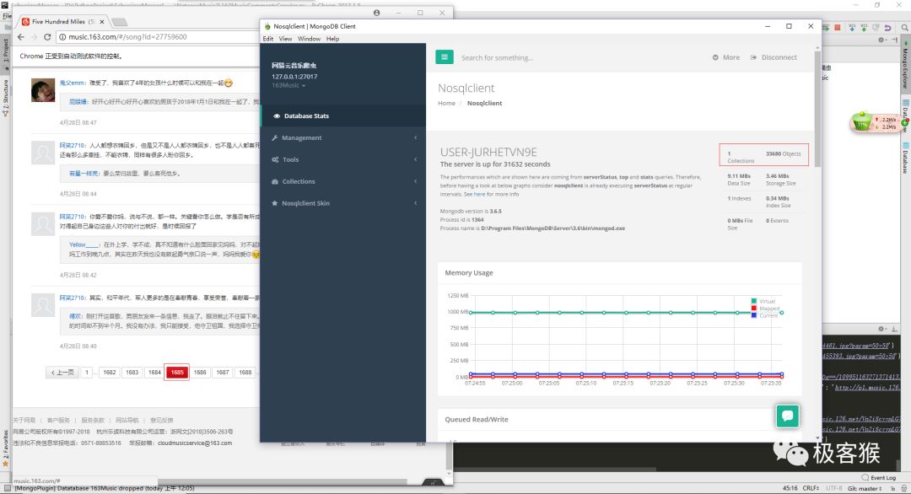The height and width of the screenshot is (494, 911).
Task: Click the IDE purple undo arrow icon
Action: (x=887, y=27)
